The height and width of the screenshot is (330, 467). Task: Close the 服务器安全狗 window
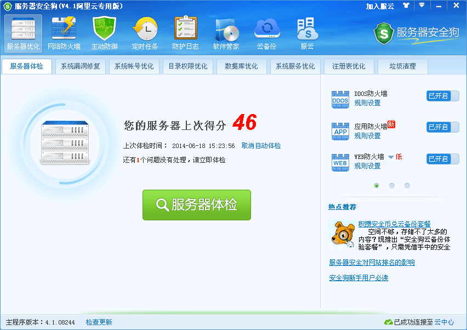click(x=456, y=5)
